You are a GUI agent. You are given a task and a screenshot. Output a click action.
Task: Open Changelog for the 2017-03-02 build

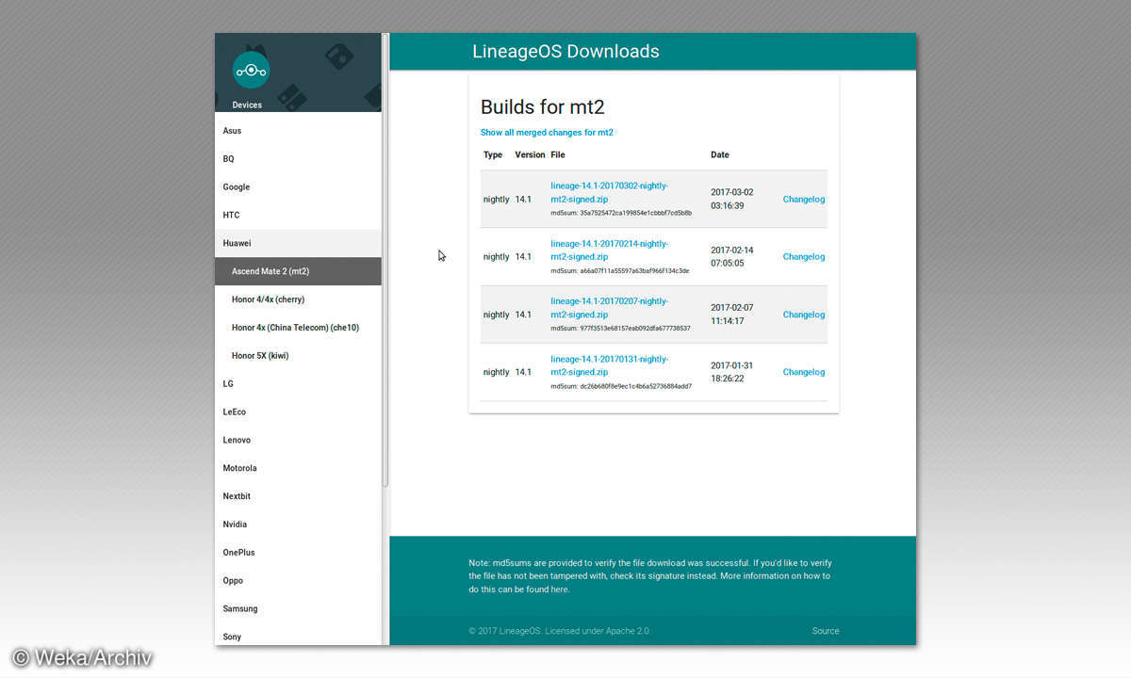click(x=804, y=200)
